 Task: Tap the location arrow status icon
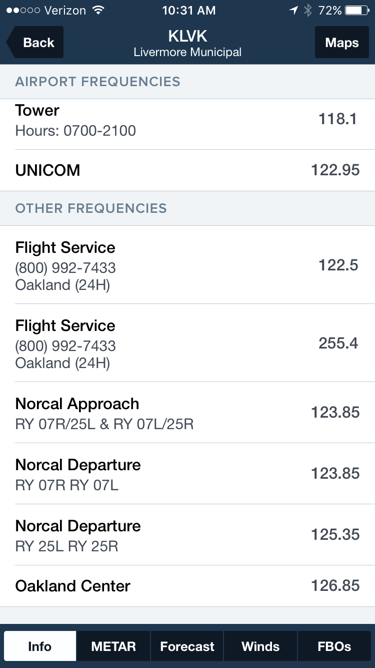(294, 11)
